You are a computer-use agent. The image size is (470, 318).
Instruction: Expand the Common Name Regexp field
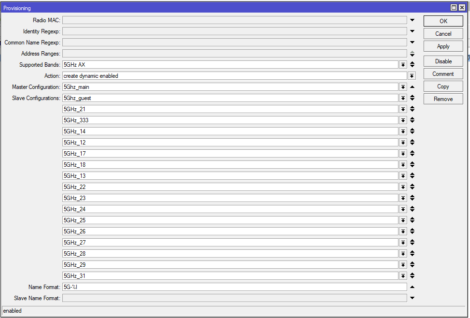pyautogui.click(x=412, y=43)
